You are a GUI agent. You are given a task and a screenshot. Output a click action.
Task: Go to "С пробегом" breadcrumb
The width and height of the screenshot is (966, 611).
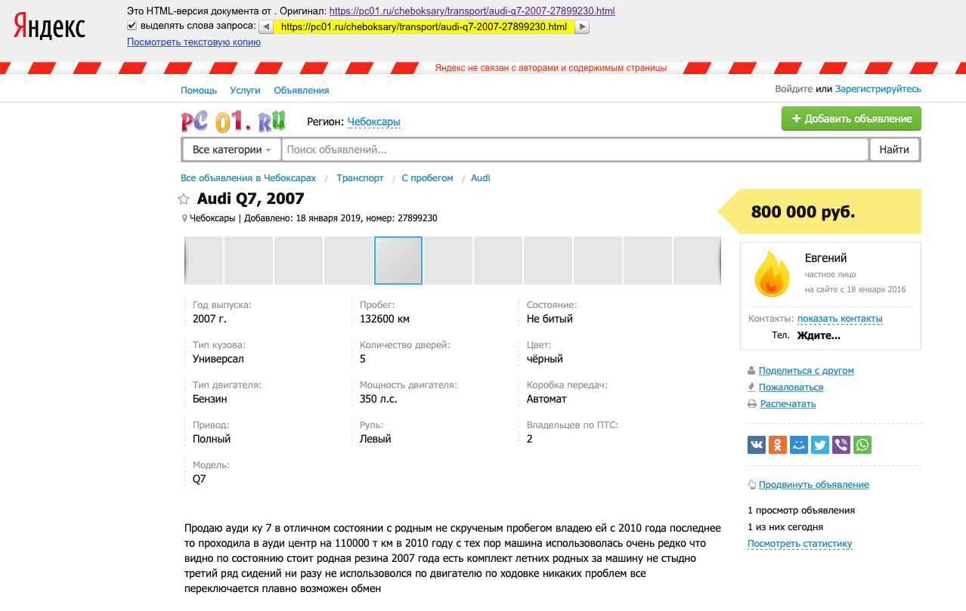[x=428, y=178]
